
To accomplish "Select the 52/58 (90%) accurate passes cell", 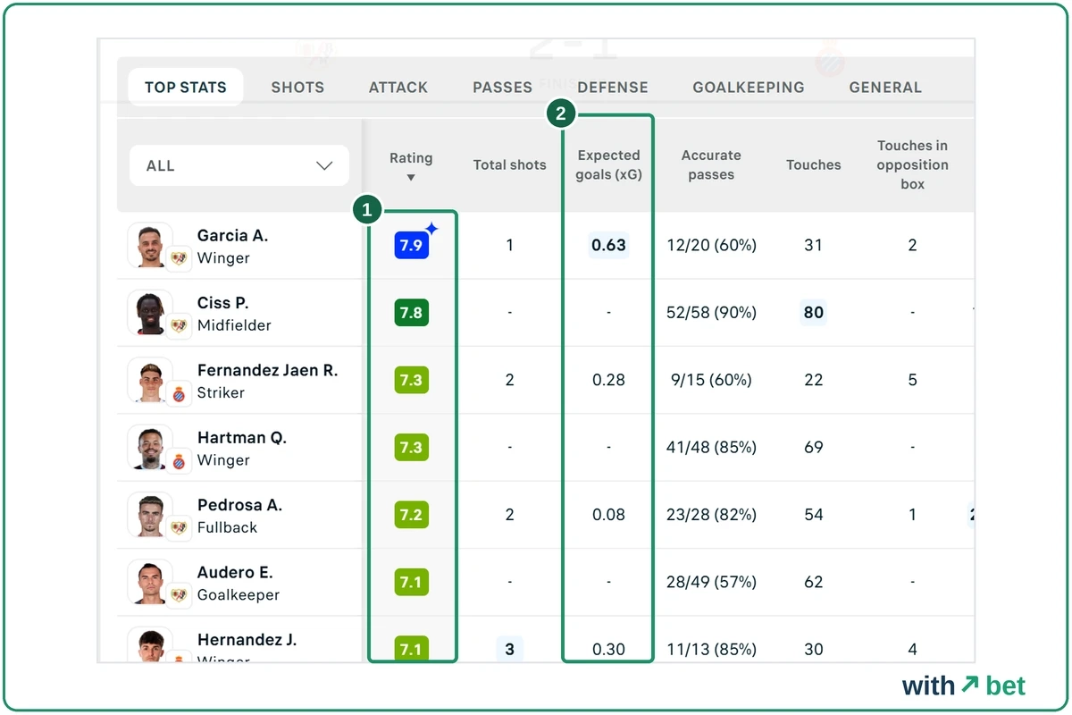I will pos(711,313).
